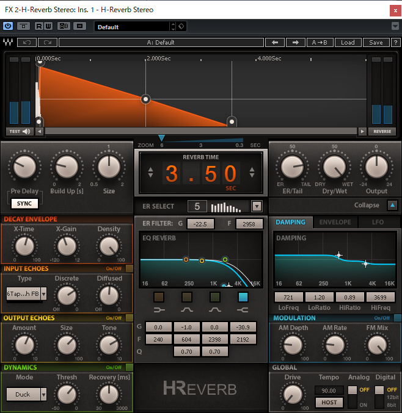Click the Load preset button
This screenshot has height=413, width=402.
click(x=348, y=43)
